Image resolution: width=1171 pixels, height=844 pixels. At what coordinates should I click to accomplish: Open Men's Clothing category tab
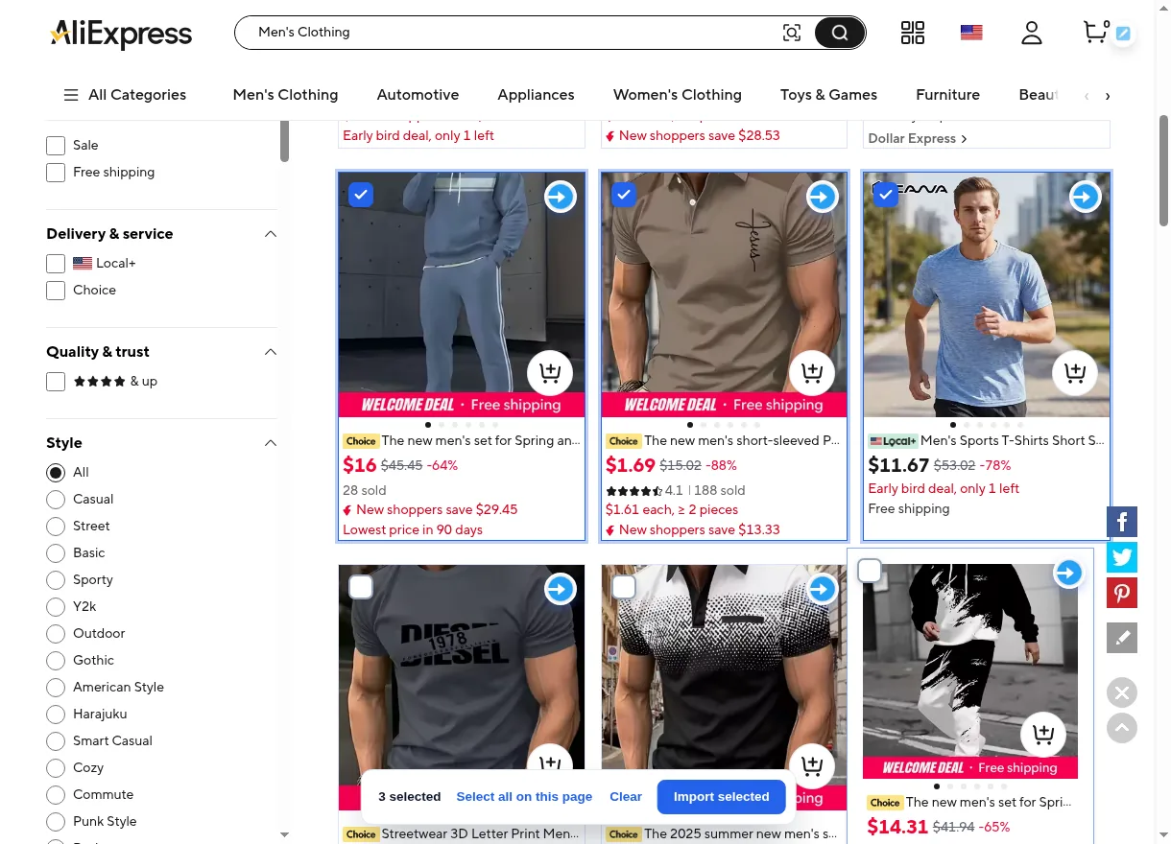[x=285, y=95]
